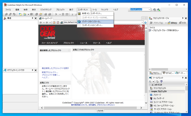The image size is (191, 116).
Task: Open the ヘルプ menu in menu bar
Action: (115, 10)
